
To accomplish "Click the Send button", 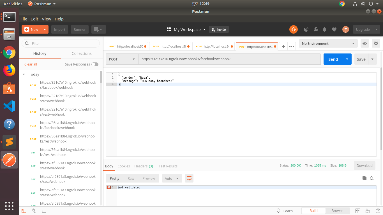I will pos(333,59).
